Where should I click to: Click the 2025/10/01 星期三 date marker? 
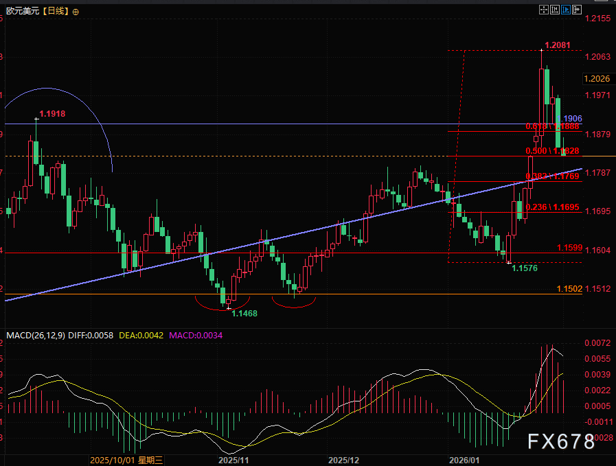[126, 460]
